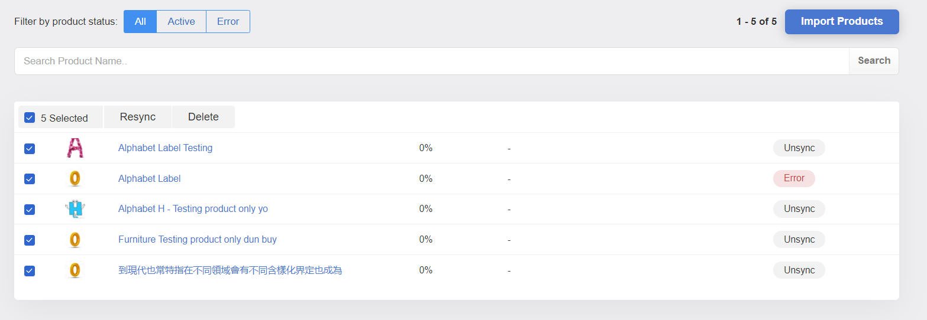Click the Furniture Testing product thumbnail
Image resolution: width=927 pixels, height=320 pixels.
(x=75, y=240)
